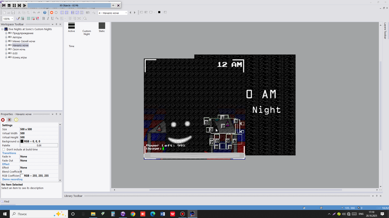Run application with the orange run icon
The height and width of the screenshot is (218, 389).
point(51,12)
